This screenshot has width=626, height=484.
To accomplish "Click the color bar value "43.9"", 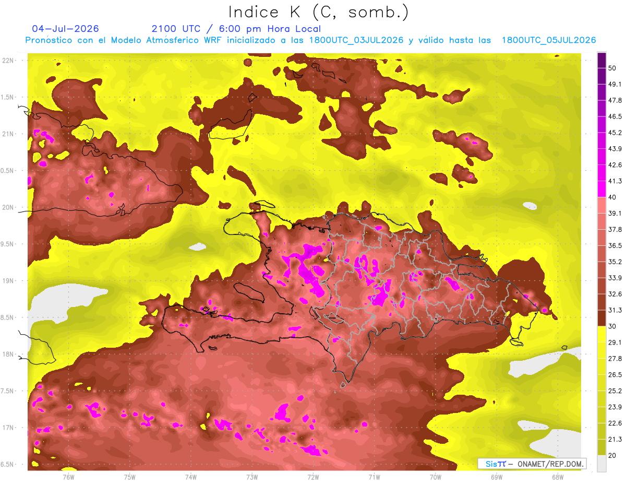I will tap(615, 149).
